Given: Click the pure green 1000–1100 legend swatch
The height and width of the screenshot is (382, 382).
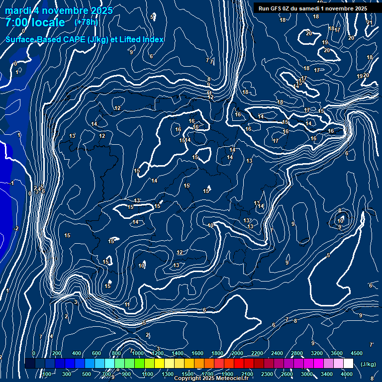Looking at the screenshot, I should [140, 363].
